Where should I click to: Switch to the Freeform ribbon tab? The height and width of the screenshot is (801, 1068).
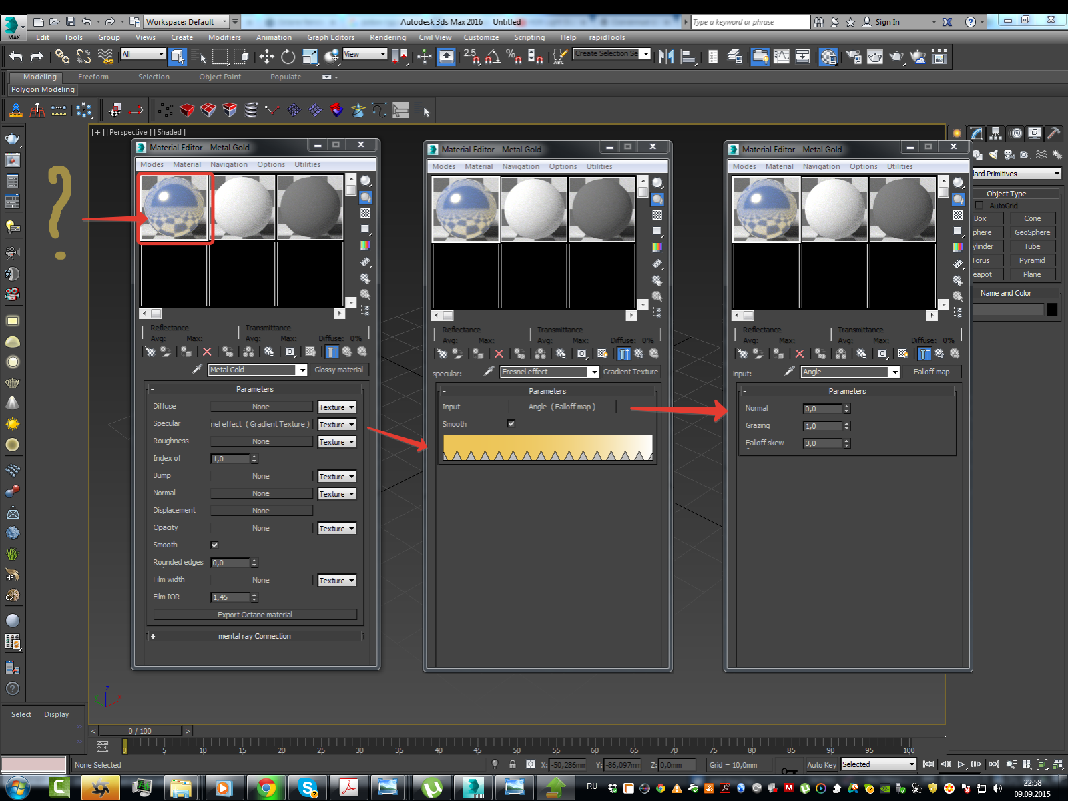pyautogui.click(x=93, y=77)
